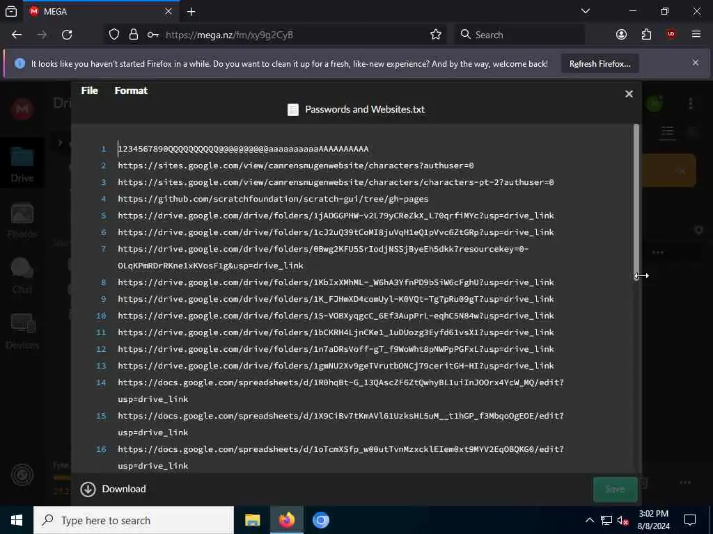Click the text file icon beside filename

click(293, 109)
